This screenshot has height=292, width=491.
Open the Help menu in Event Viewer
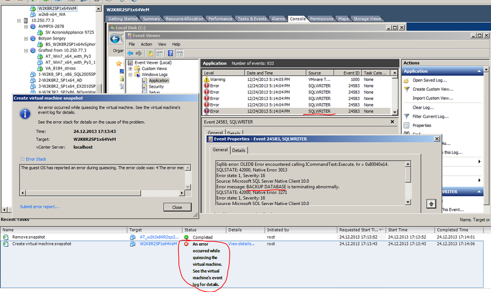176,45
